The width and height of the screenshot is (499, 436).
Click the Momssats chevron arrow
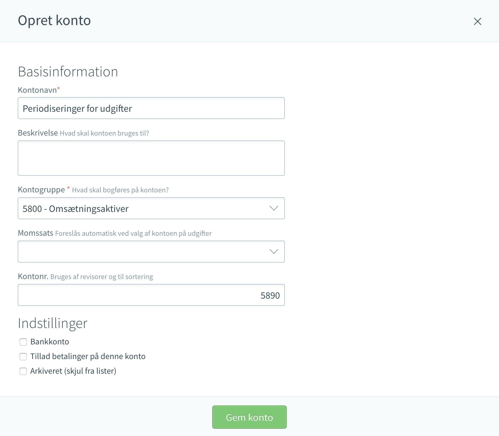274,252
